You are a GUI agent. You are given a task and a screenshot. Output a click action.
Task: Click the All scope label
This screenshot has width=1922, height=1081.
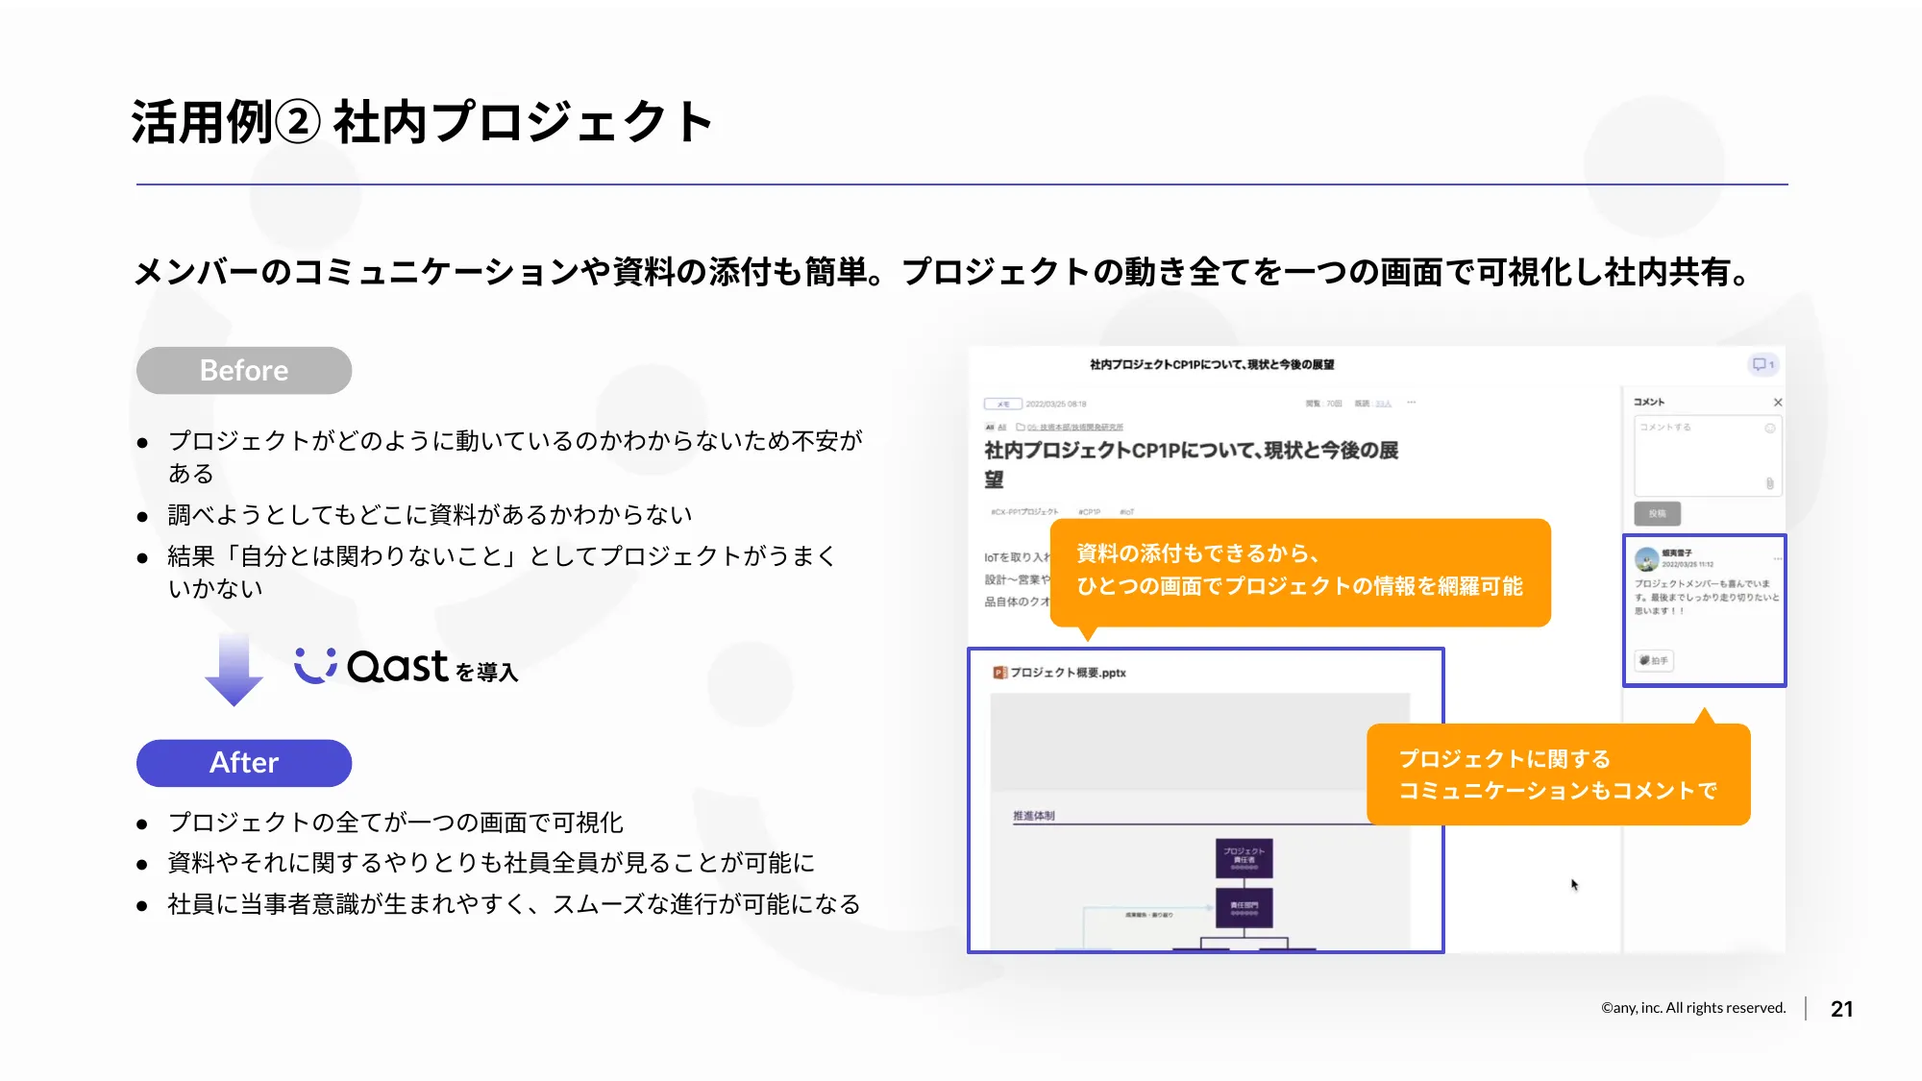[996, 428]
